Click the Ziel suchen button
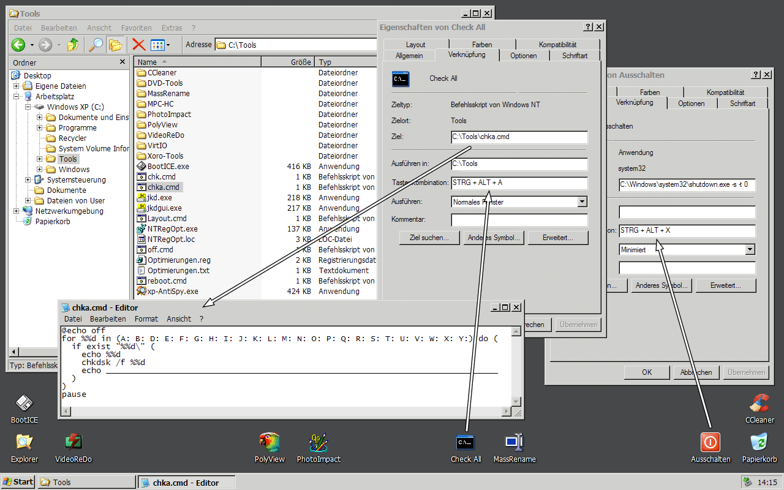 (x=429, y=237)
